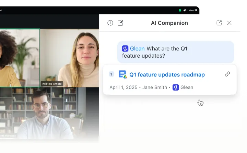This screenshot has width=247, height=153.
Task: Open Q1 feature updates roadmap link
Action: coord(167,74)
